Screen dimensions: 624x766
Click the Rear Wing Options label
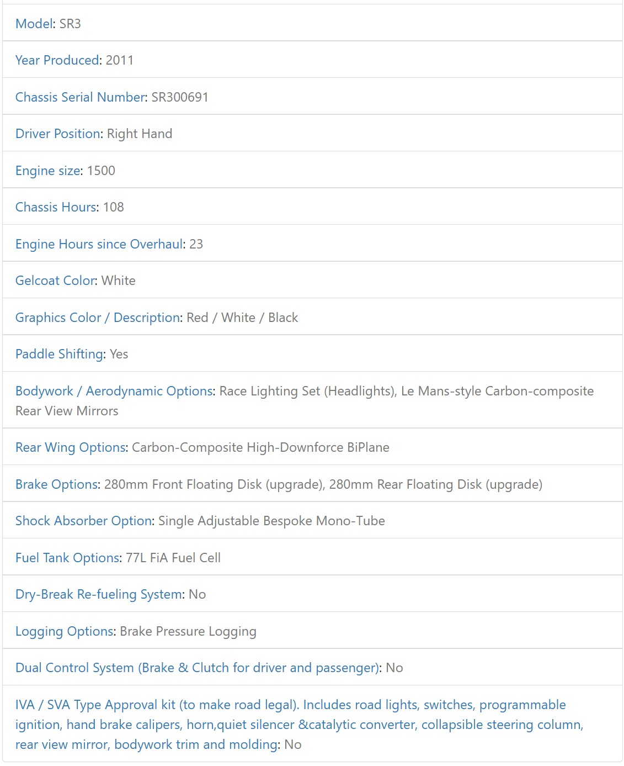(x=71, y=447)
